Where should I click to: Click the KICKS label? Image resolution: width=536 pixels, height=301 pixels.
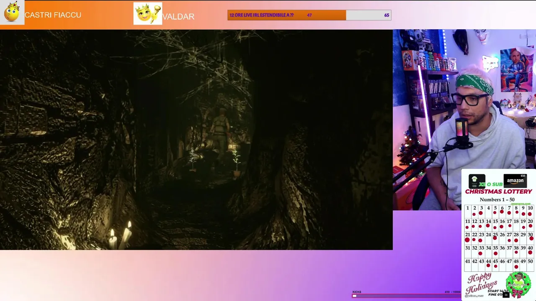pyautogui.click(x=357, y=292)
